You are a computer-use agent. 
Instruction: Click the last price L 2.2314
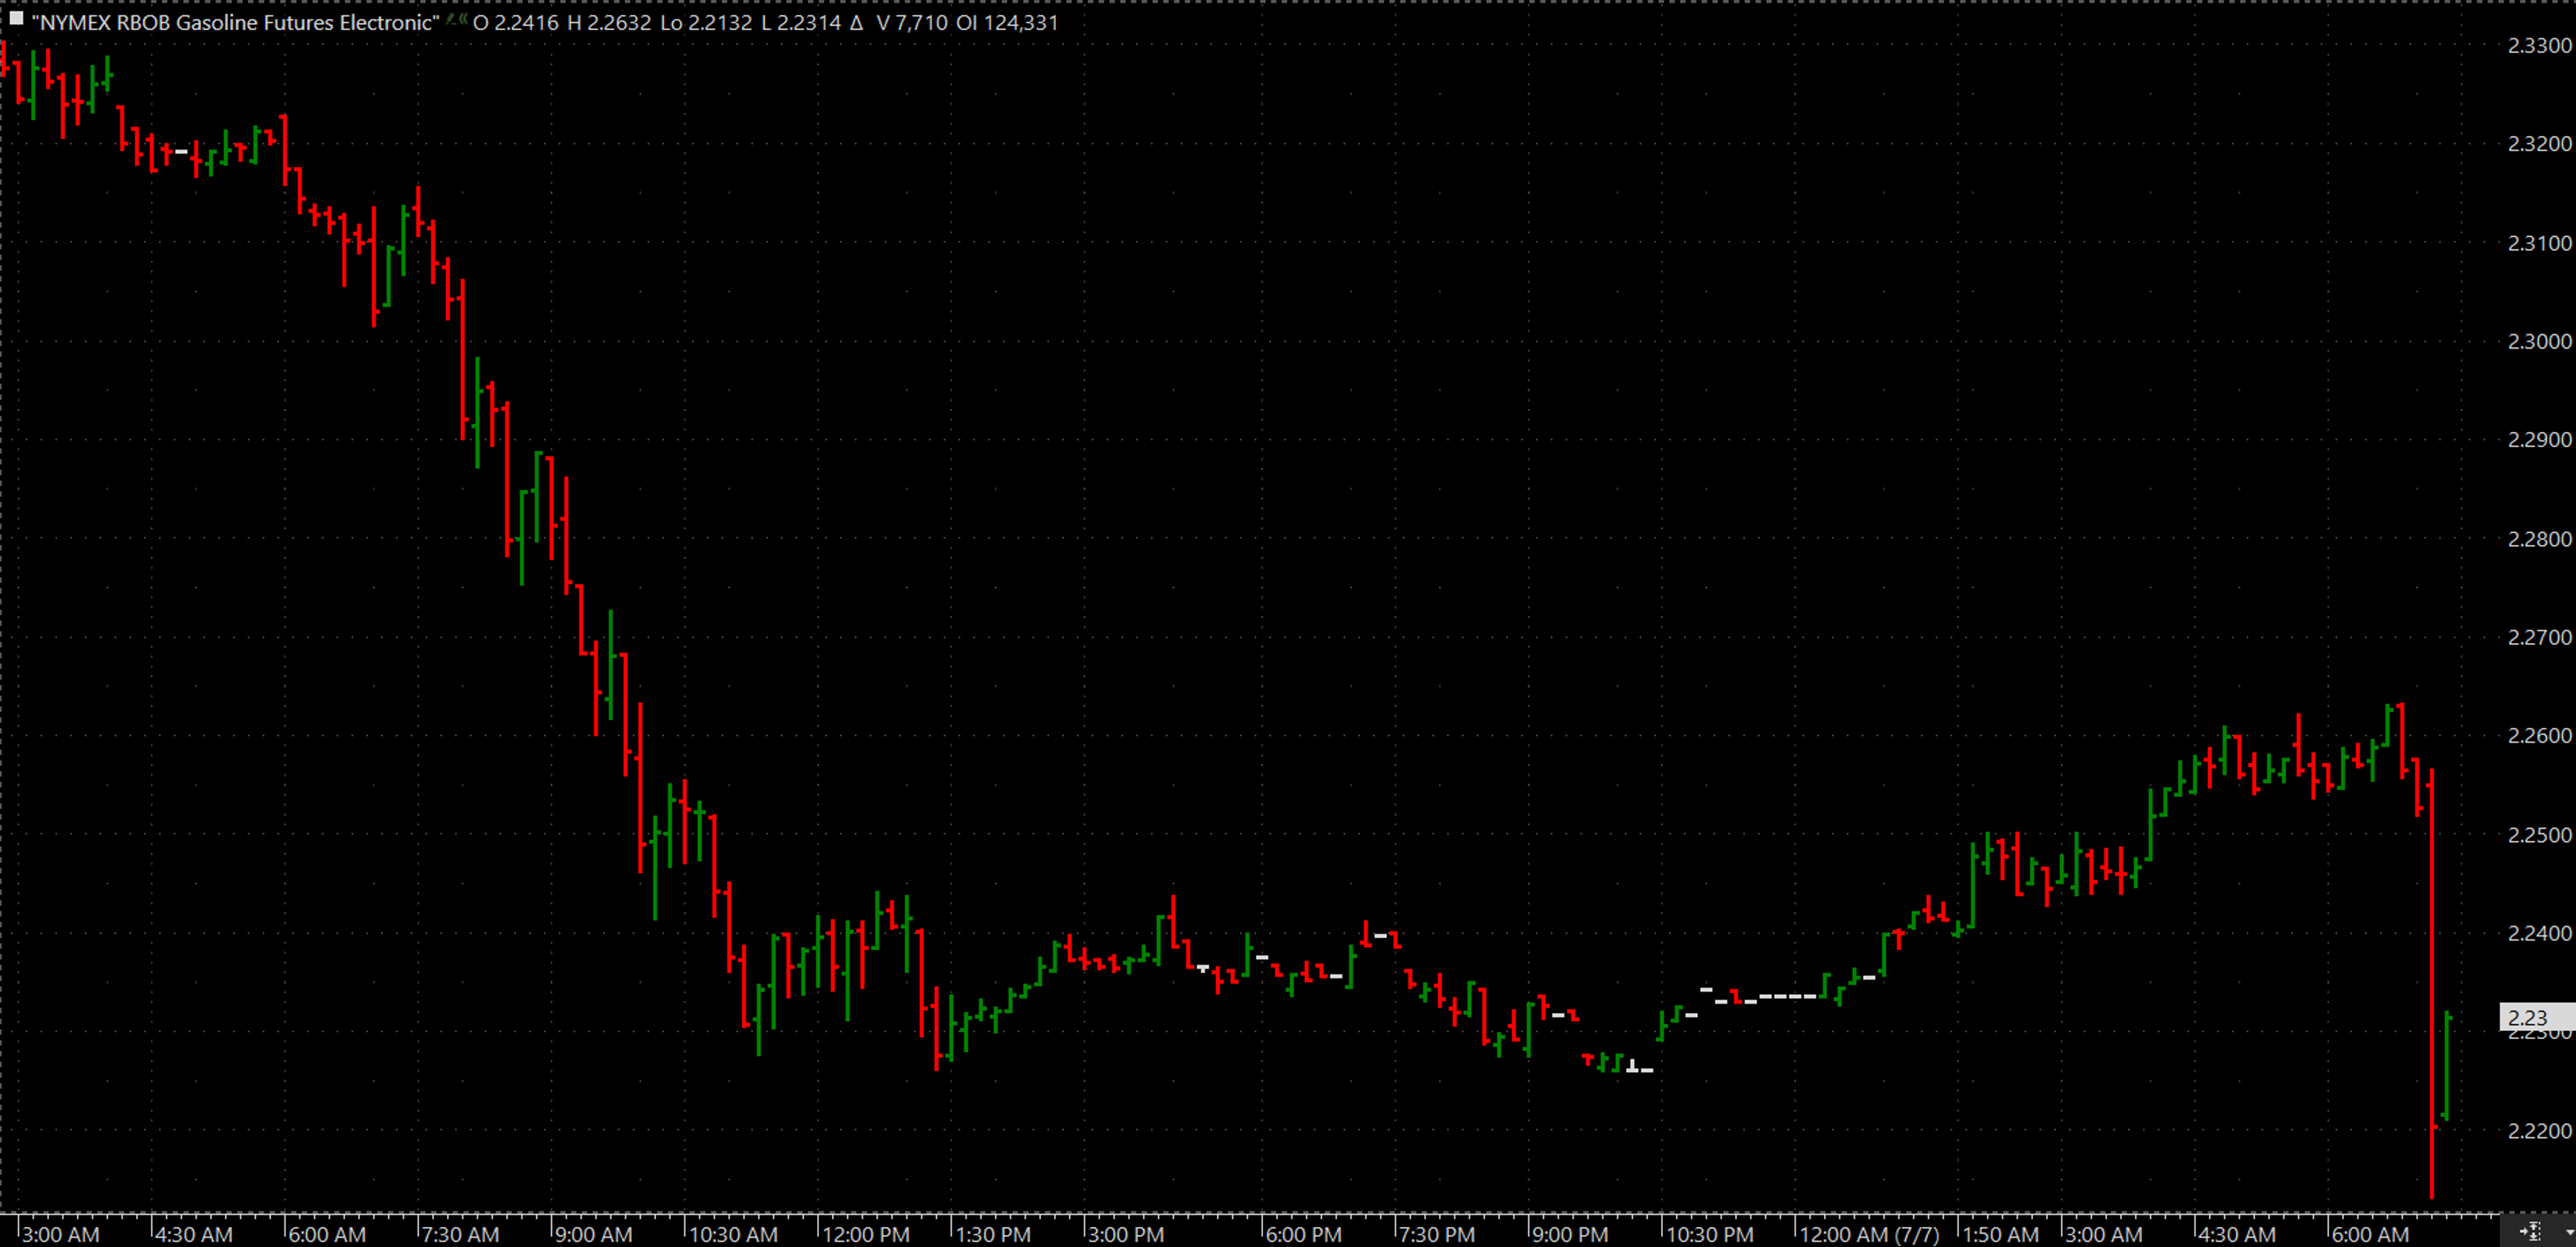(x=801, y=22)
